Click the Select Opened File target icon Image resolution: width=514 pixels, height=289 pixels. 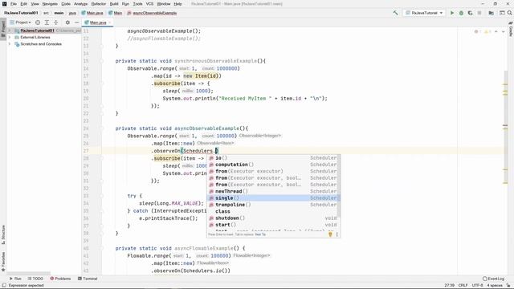click(x=38, y=22)
